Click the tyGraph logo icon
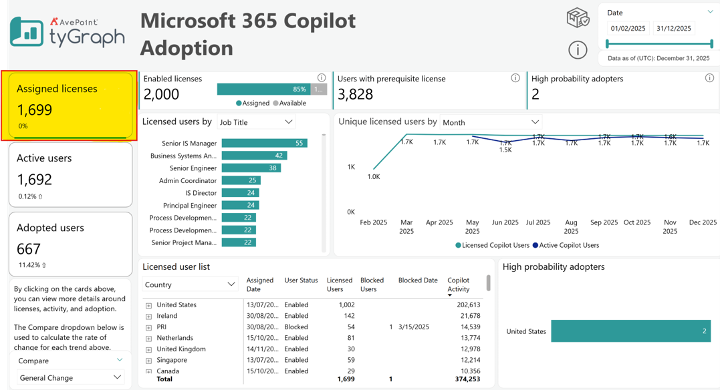The image size is (720, 390). click(27, 31)
